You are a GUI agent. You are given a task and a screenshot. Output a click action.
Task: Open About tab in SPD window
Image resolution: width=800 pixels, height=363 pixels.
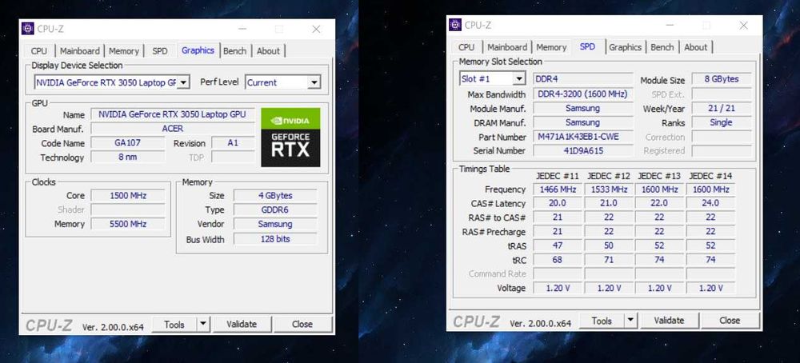pos(695,47)
